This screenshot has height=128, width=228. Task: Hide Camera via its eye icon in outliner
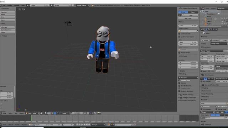click(222, 19)
